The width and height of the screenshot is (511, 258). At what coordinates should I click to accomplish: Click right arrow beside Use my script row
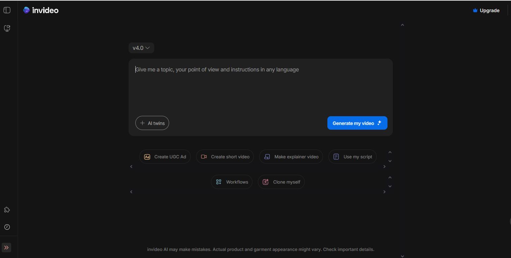click(384, 167)
